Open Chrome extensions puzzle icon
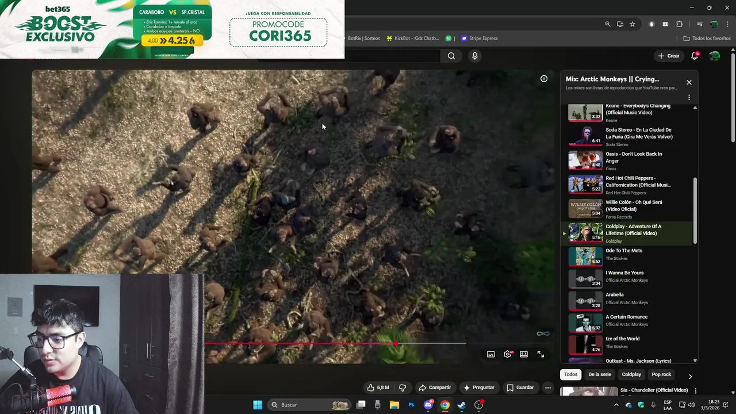736x414 pixels. [x=679, y=24]
